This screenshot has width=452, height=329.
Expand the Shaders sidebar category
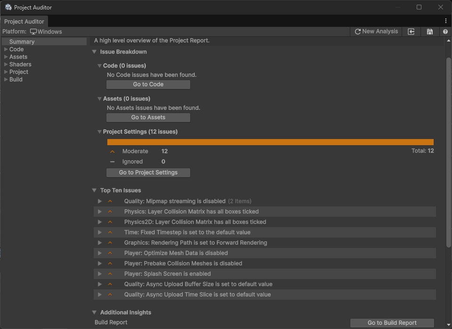coord(6,64)
